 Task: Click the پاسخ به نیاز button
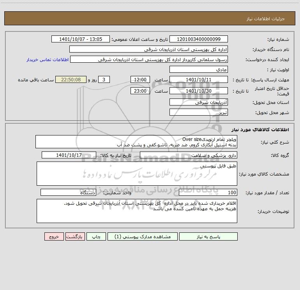[x=208, y=237]
